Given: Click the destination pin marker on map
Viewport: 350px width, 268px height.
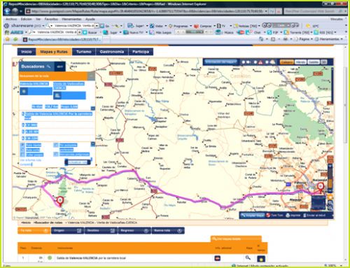Looking at the screenshot, I should point(60,201).
